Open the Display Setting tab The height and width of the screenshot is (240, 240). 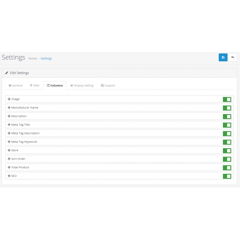pos(82,85)
